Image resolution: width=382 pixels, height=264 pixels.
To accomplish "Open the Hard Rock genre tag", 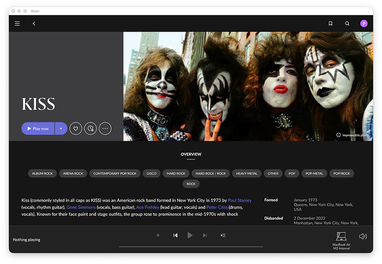I will tap(176, 173).
